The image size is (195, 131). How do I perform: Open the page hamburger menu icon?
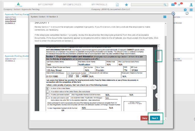tap(191, 10)
